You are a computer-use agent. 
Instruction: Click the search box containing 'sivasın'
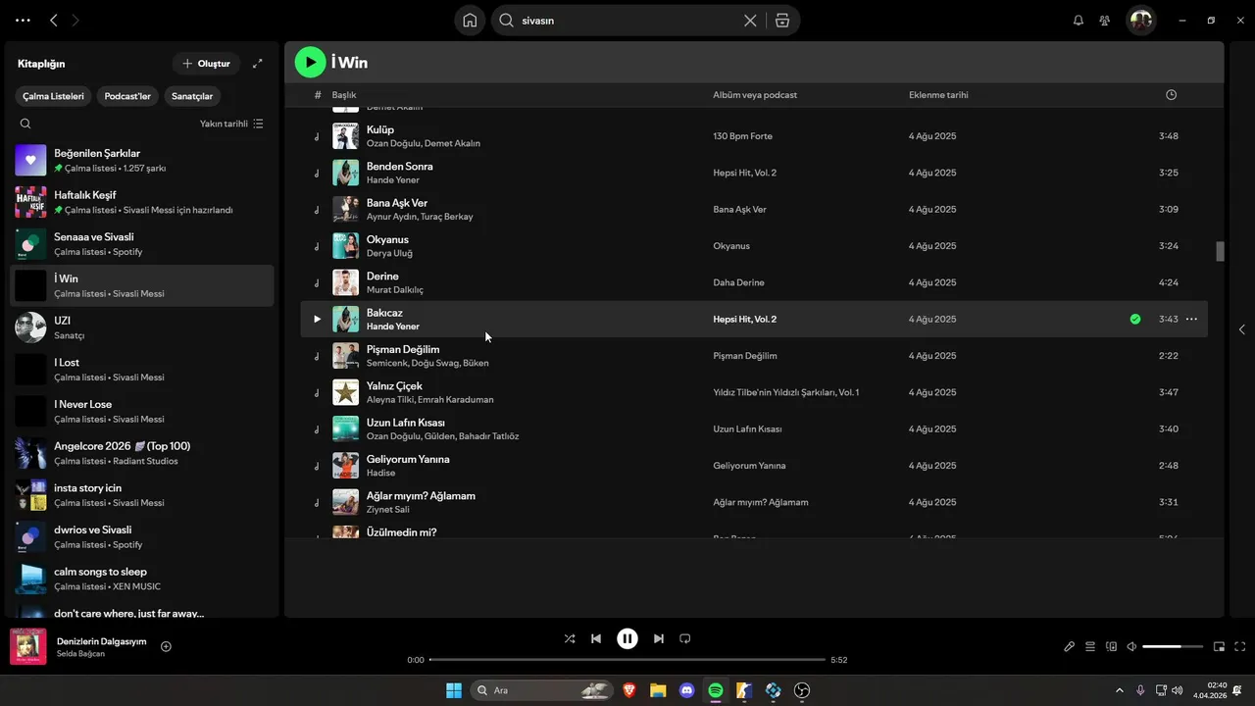click(627, 20)
